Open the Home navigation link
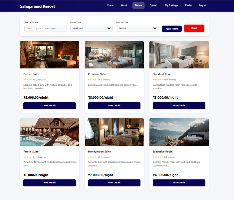The height and width of the screenshot is (200, 234). tap(110, 5)
